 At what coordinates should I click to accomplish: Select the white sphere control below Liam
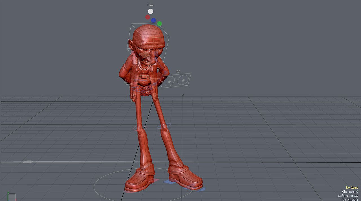(151, 11)
